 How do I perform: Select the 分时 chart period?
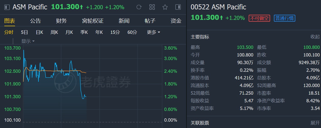[x=9, y=32]
